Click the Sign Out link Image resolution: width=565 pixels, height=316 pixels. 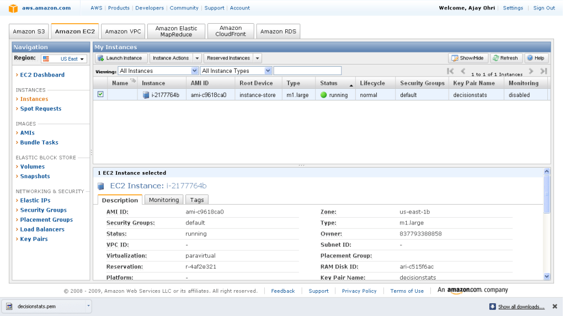pos(543,8)
